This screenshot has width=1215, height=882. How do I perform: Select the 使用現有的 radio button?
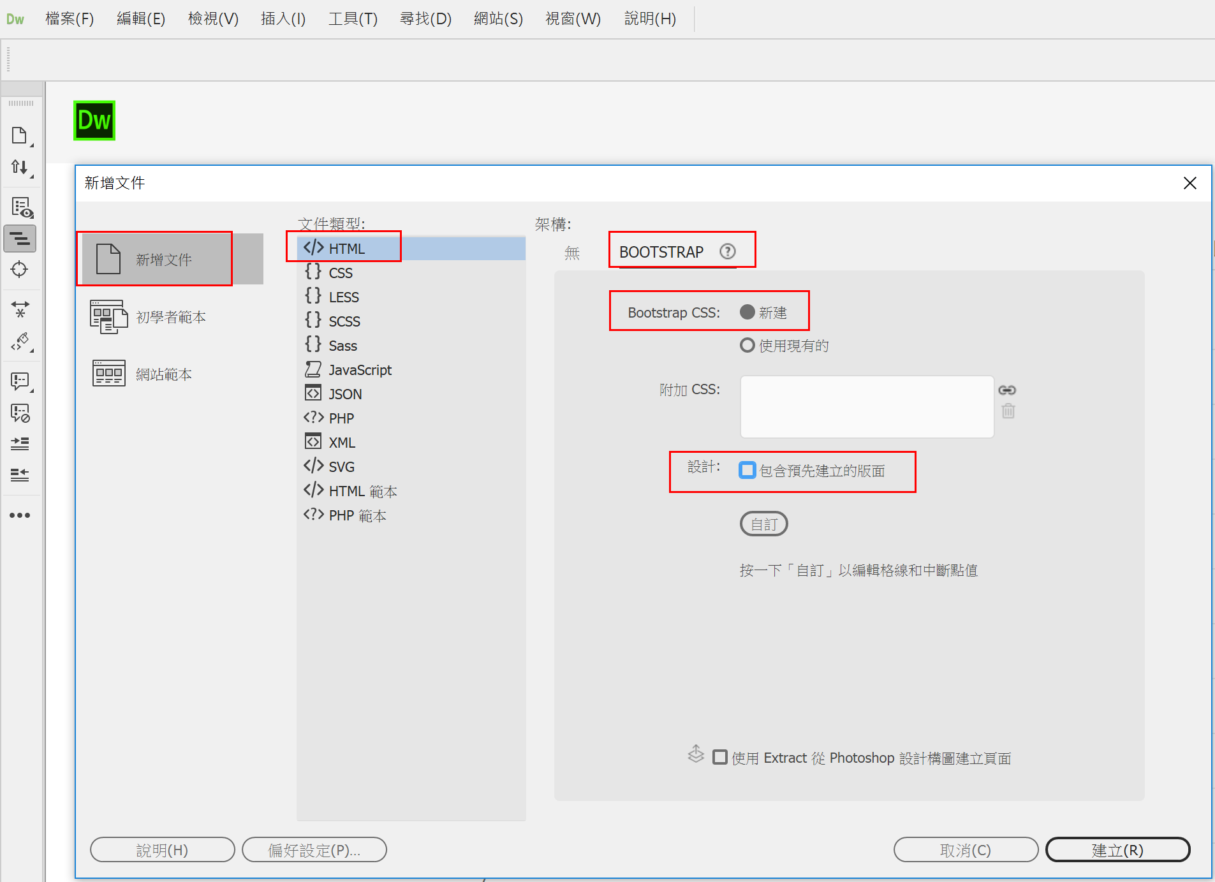[747, 345]
